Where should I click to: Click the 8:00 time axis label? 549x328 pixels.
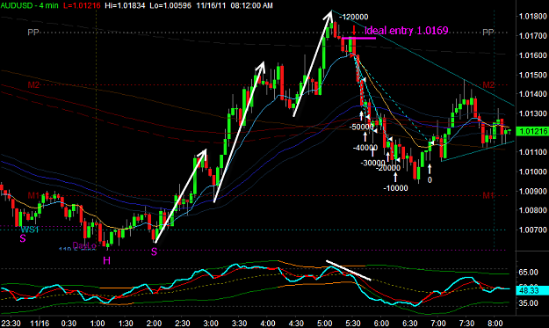495,323
